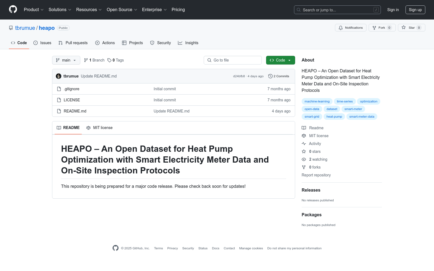Open Initial commit message for .gitignore
434x271 pixels.
tap(165, 89)
